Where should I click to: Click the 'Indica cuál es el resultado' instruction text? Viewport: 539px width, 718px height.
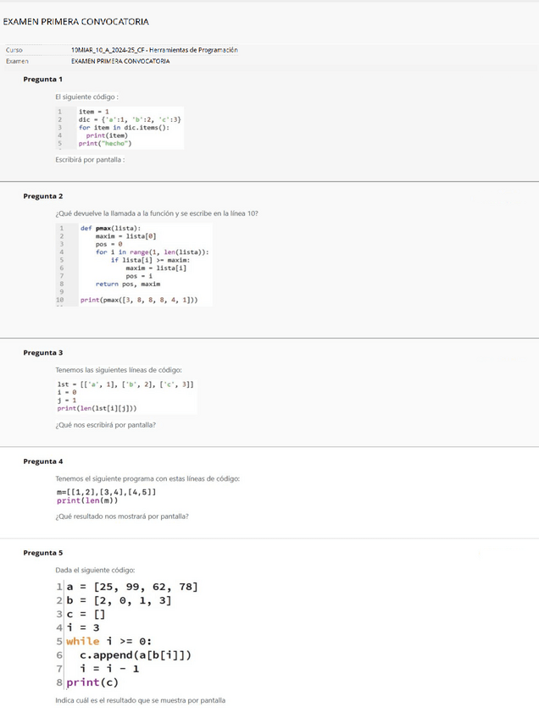click(140, 700)
